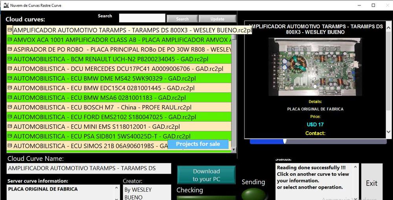
Task: Select the AMVOX ACA 1001 AMPLIFICADOR curve
Action: coord(119,40)
